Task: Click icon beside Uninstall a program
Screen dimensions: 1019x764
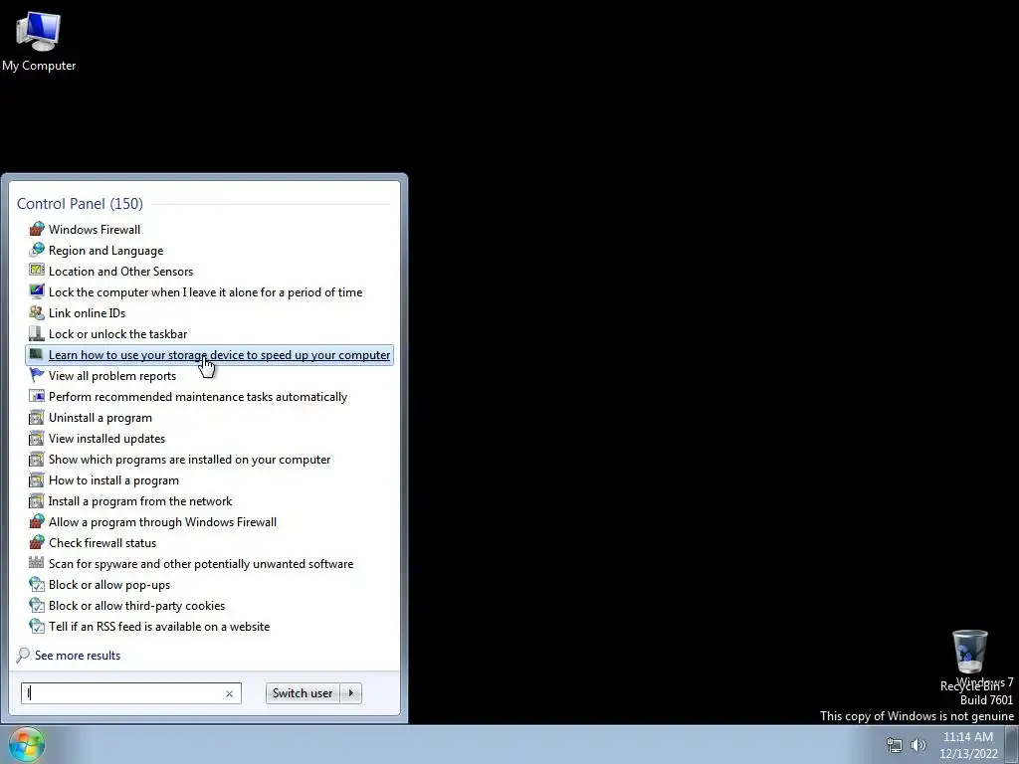Action: click(x=37, y=417)
